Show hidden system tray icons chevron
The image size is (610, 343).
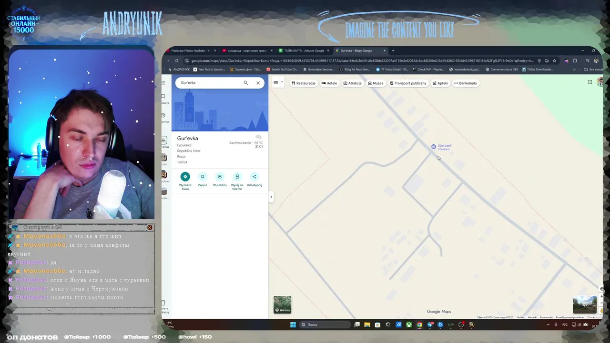pos(548,325)
